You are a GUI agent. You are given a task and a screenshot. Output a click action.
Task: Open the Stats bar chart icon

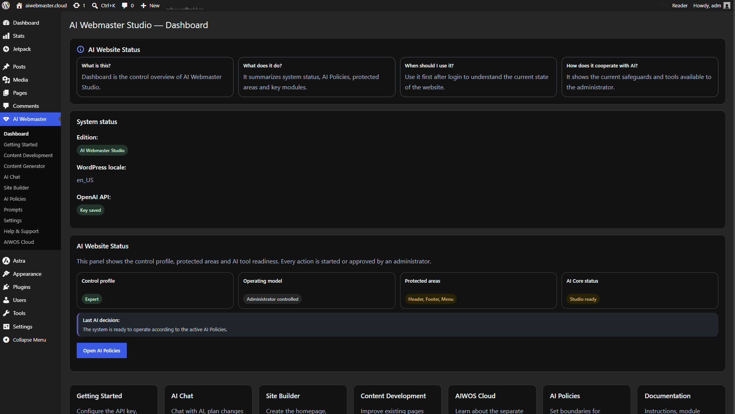click(x=6, y=36)
